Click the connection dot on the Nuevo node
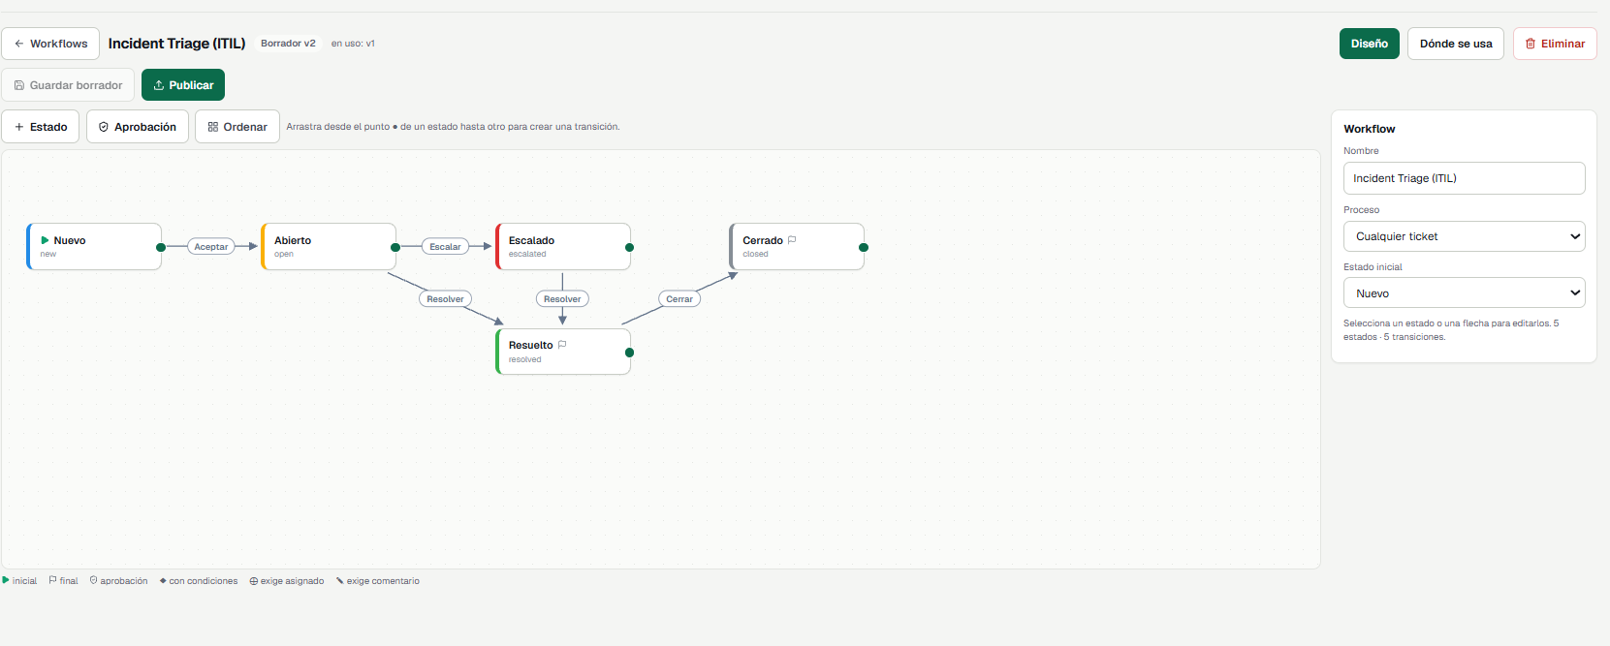The width and height of the screenshot is (1610, 646). [161, 247]
